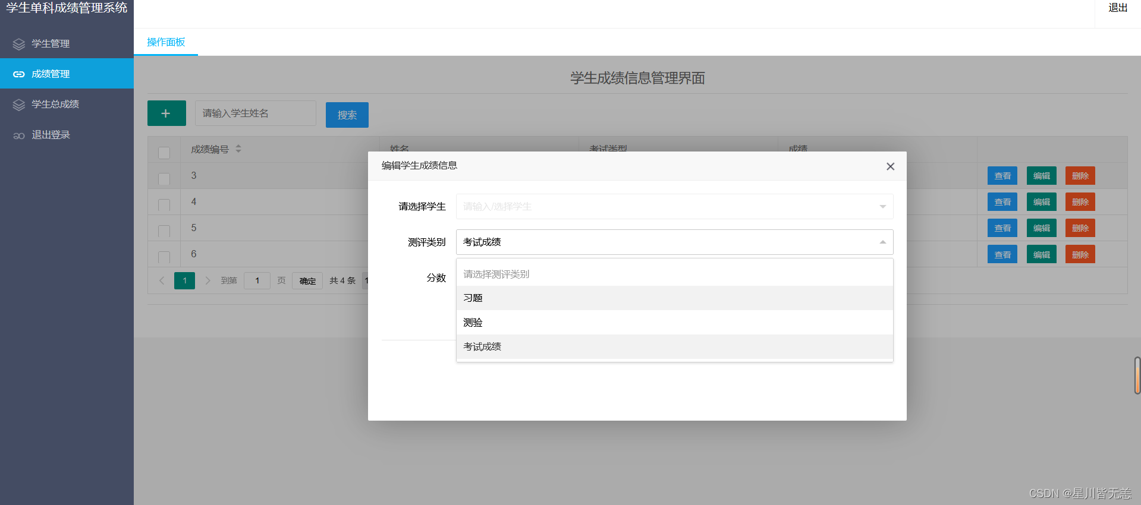Screen dimensions: 1141x505
Task: Click 查看 button in row 6
Action: coord(1002,254)
